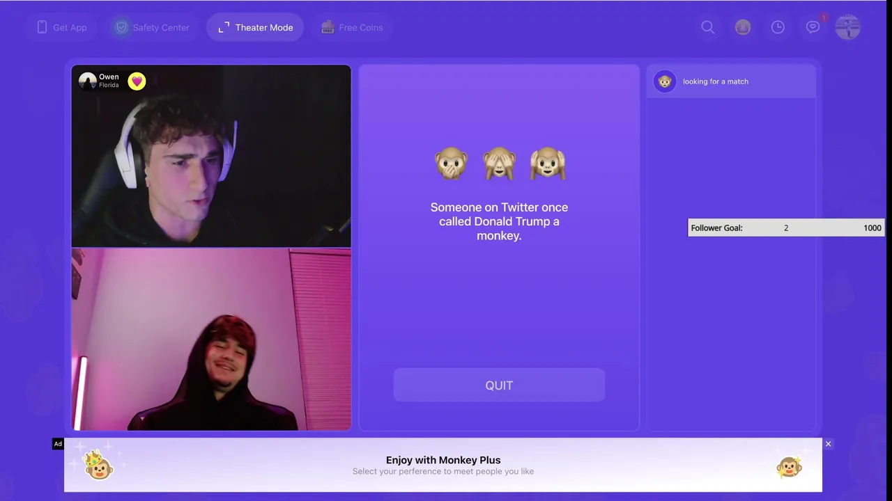Click the Follower Goal progress bar
The width and height of the screenshot is (892, 501).
[786, 228]
